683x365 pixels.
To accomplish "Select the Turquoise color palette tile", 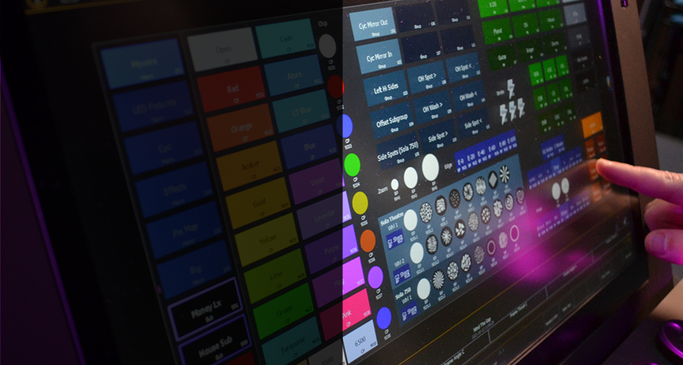I will (x=292, y=343).
